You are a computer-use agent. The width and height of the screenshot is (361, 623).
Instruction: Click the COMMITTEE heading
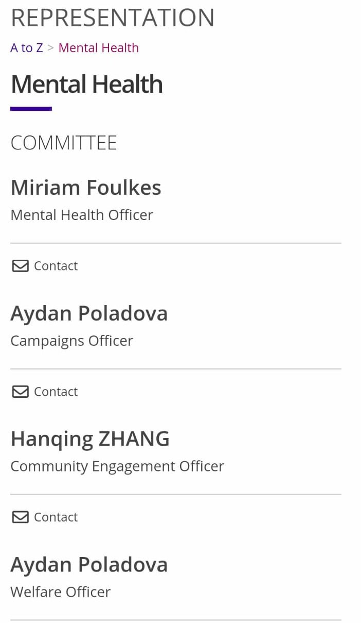(x=64, y=143)
